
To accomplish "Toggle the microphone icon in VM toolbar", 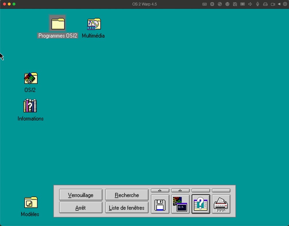I will point(258,4).
